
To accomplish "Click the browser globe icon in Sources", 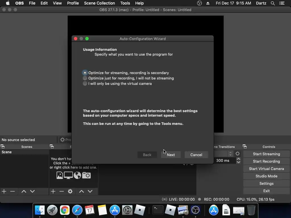I will pos(77,175).
